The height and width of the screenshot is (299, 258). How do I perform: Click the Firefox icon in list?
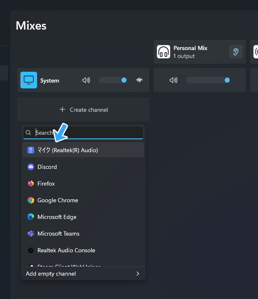click(x=31, y=183)
